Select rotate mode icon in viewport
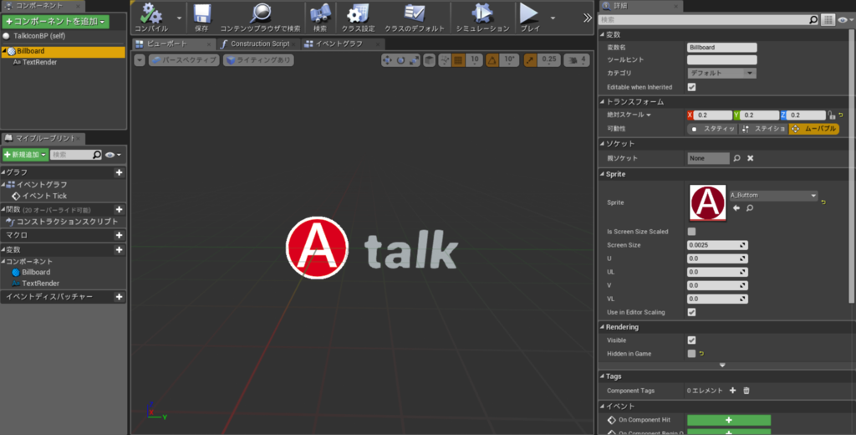 400,60
